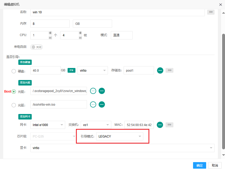Click the 添加光驱 add optical drive button

25,83
